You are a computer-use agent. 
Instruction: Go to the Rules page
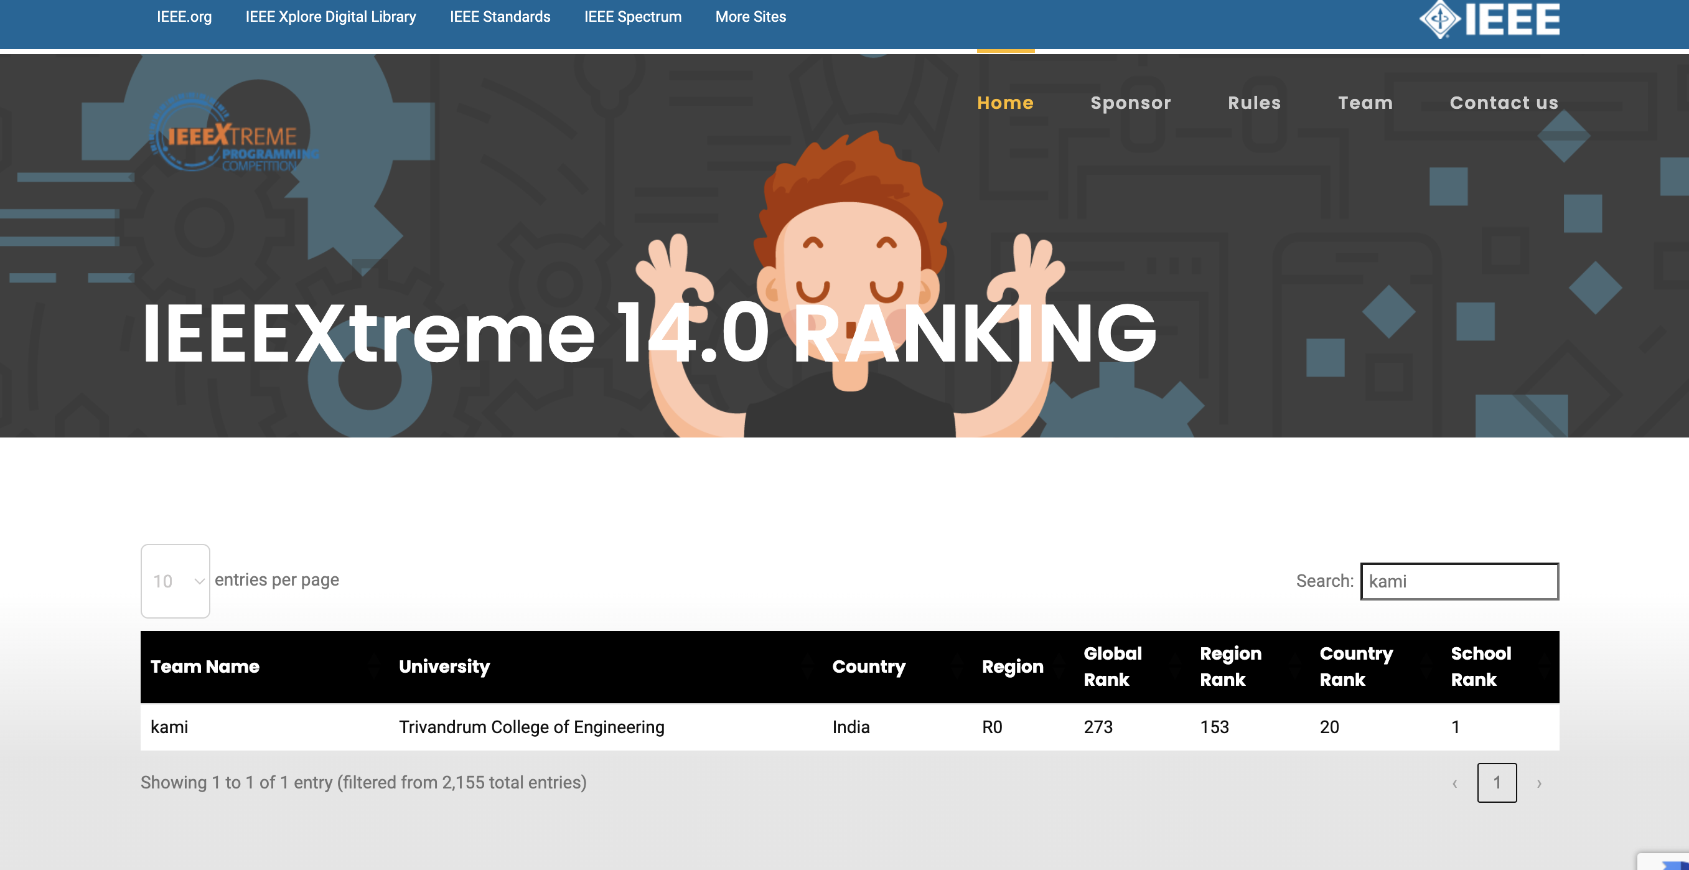pyautogui.click(x=1254, y=103)
